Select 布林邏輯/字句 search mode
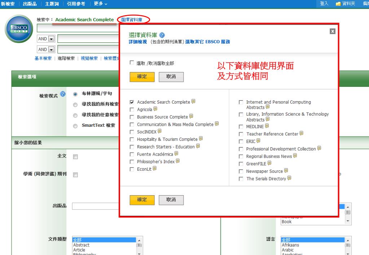Viewport: 369px width, 255px height. tap(75, 94)
